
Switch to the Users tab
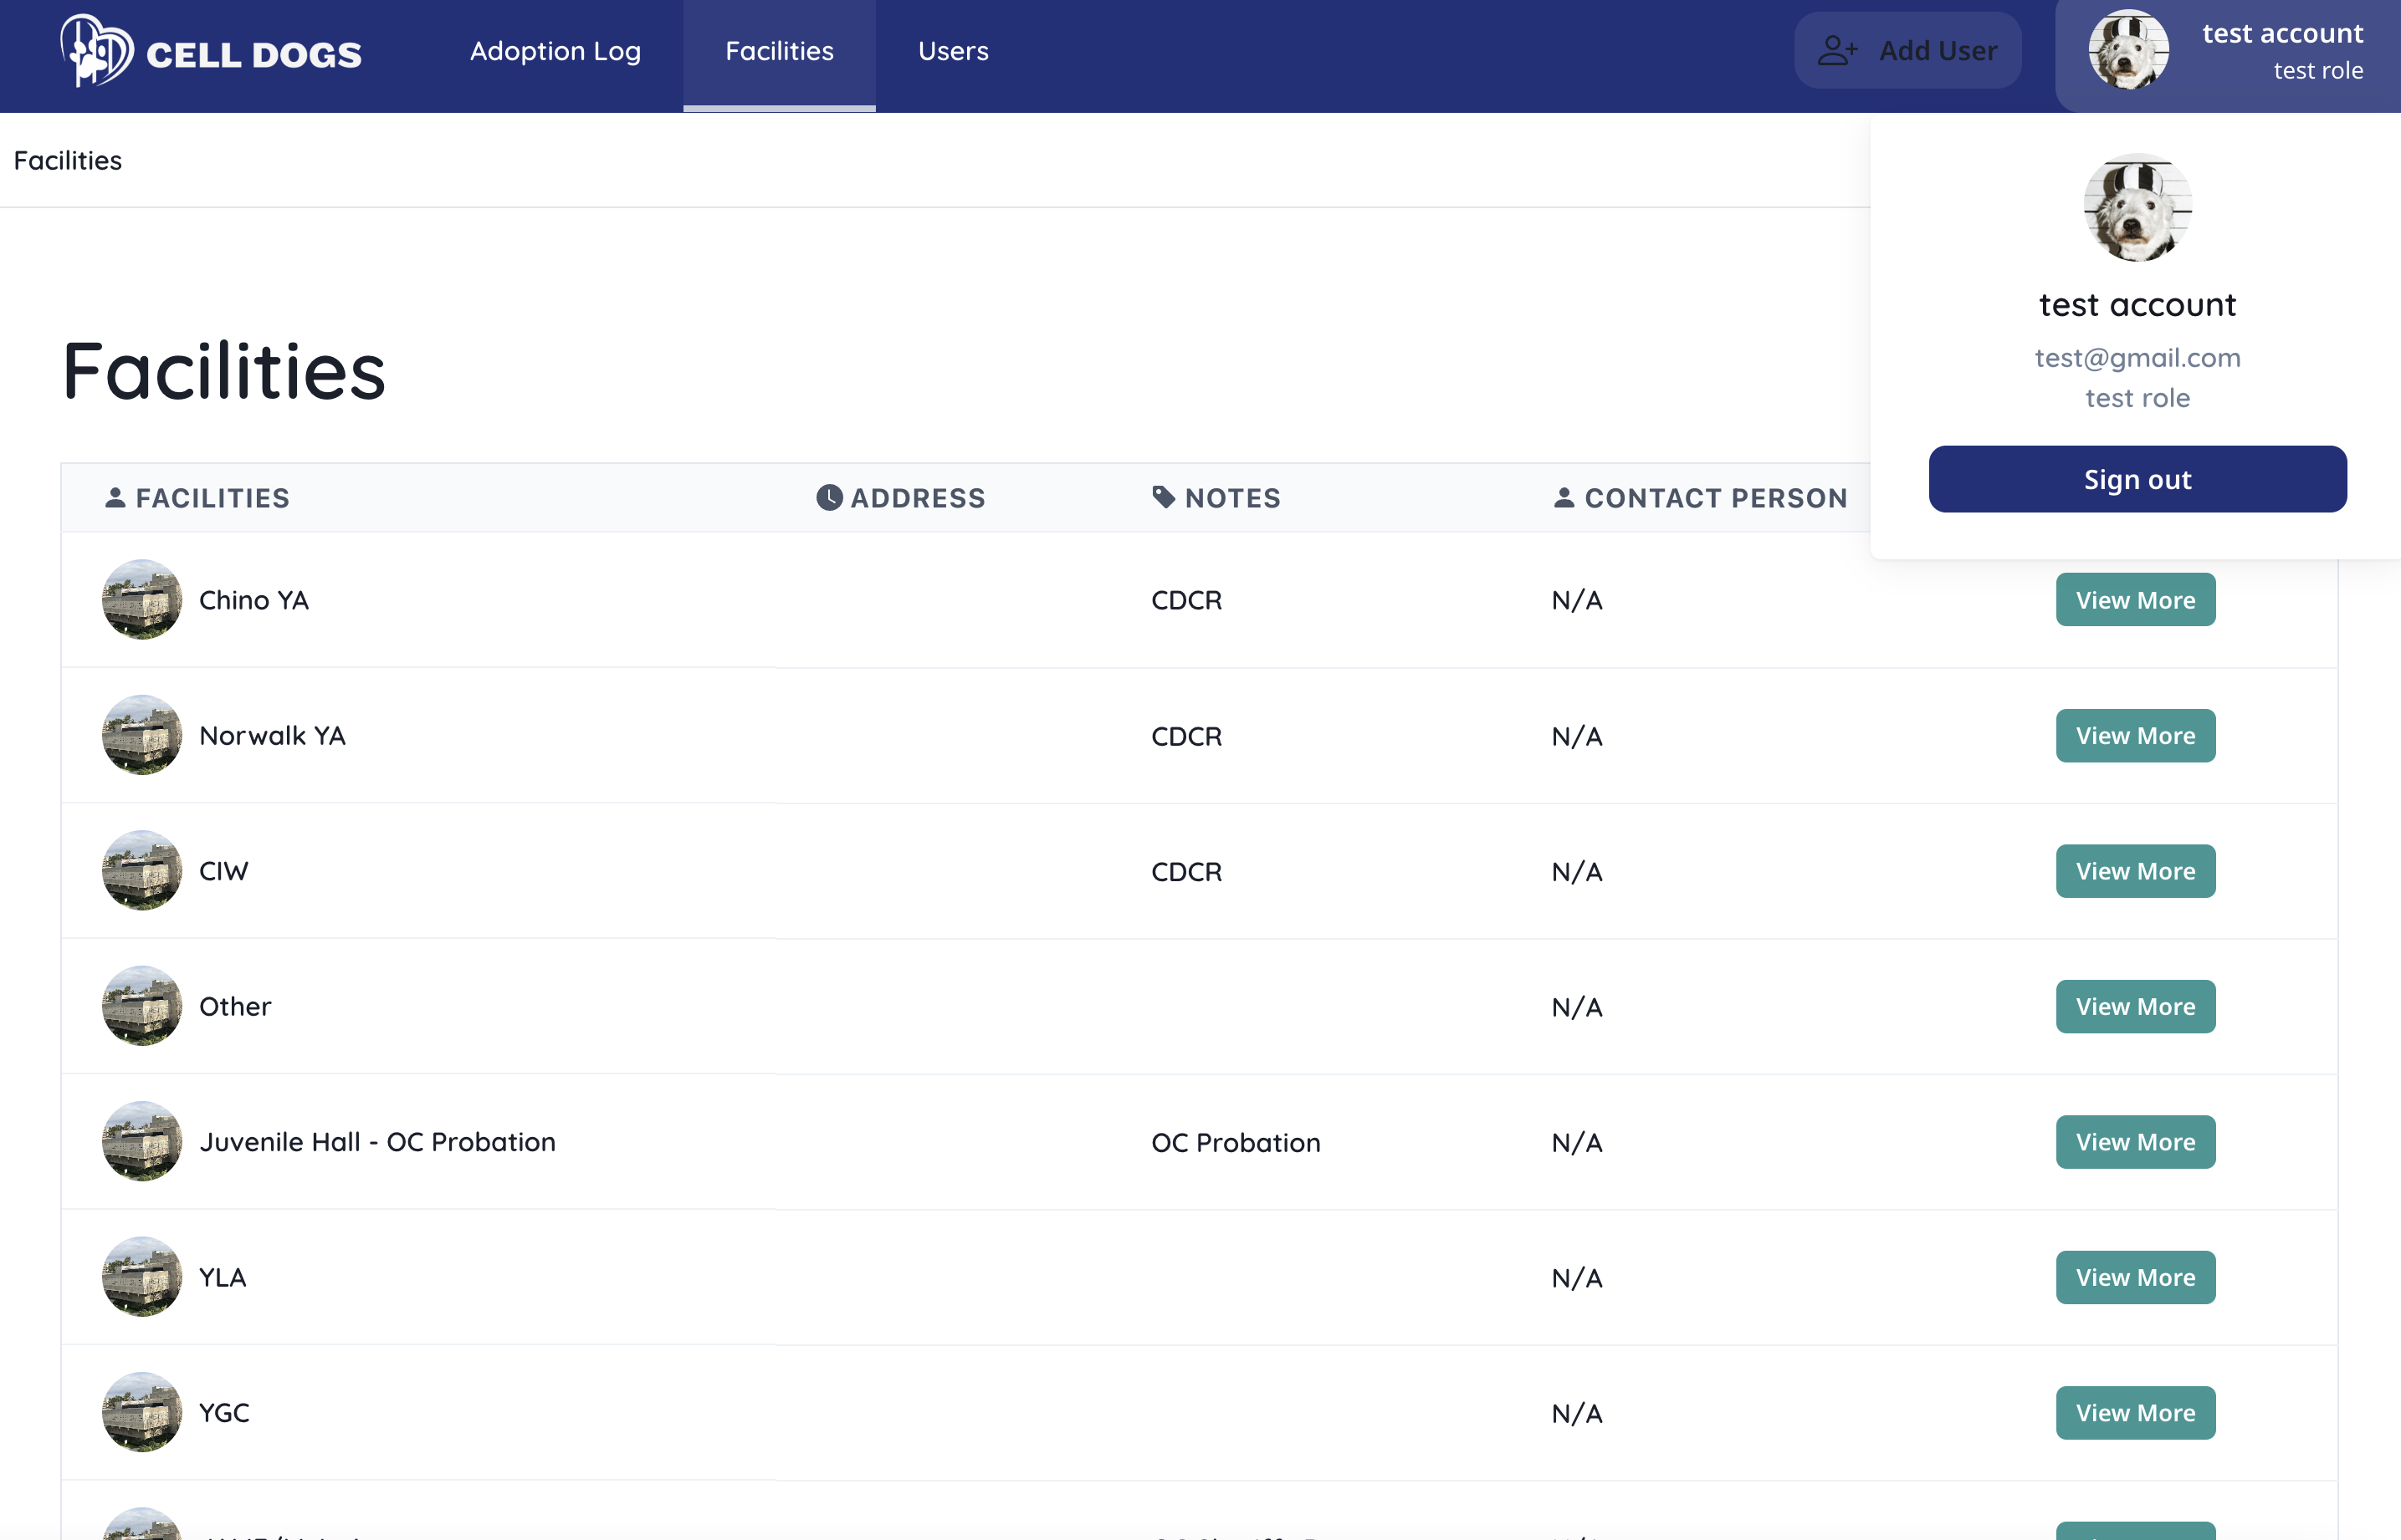[952, 51]
